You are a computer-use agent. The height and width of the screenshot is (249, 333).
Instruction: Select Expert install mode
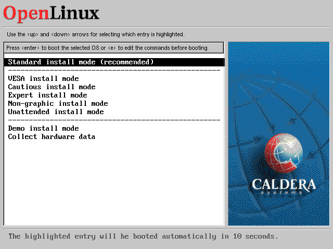[47, 95]
